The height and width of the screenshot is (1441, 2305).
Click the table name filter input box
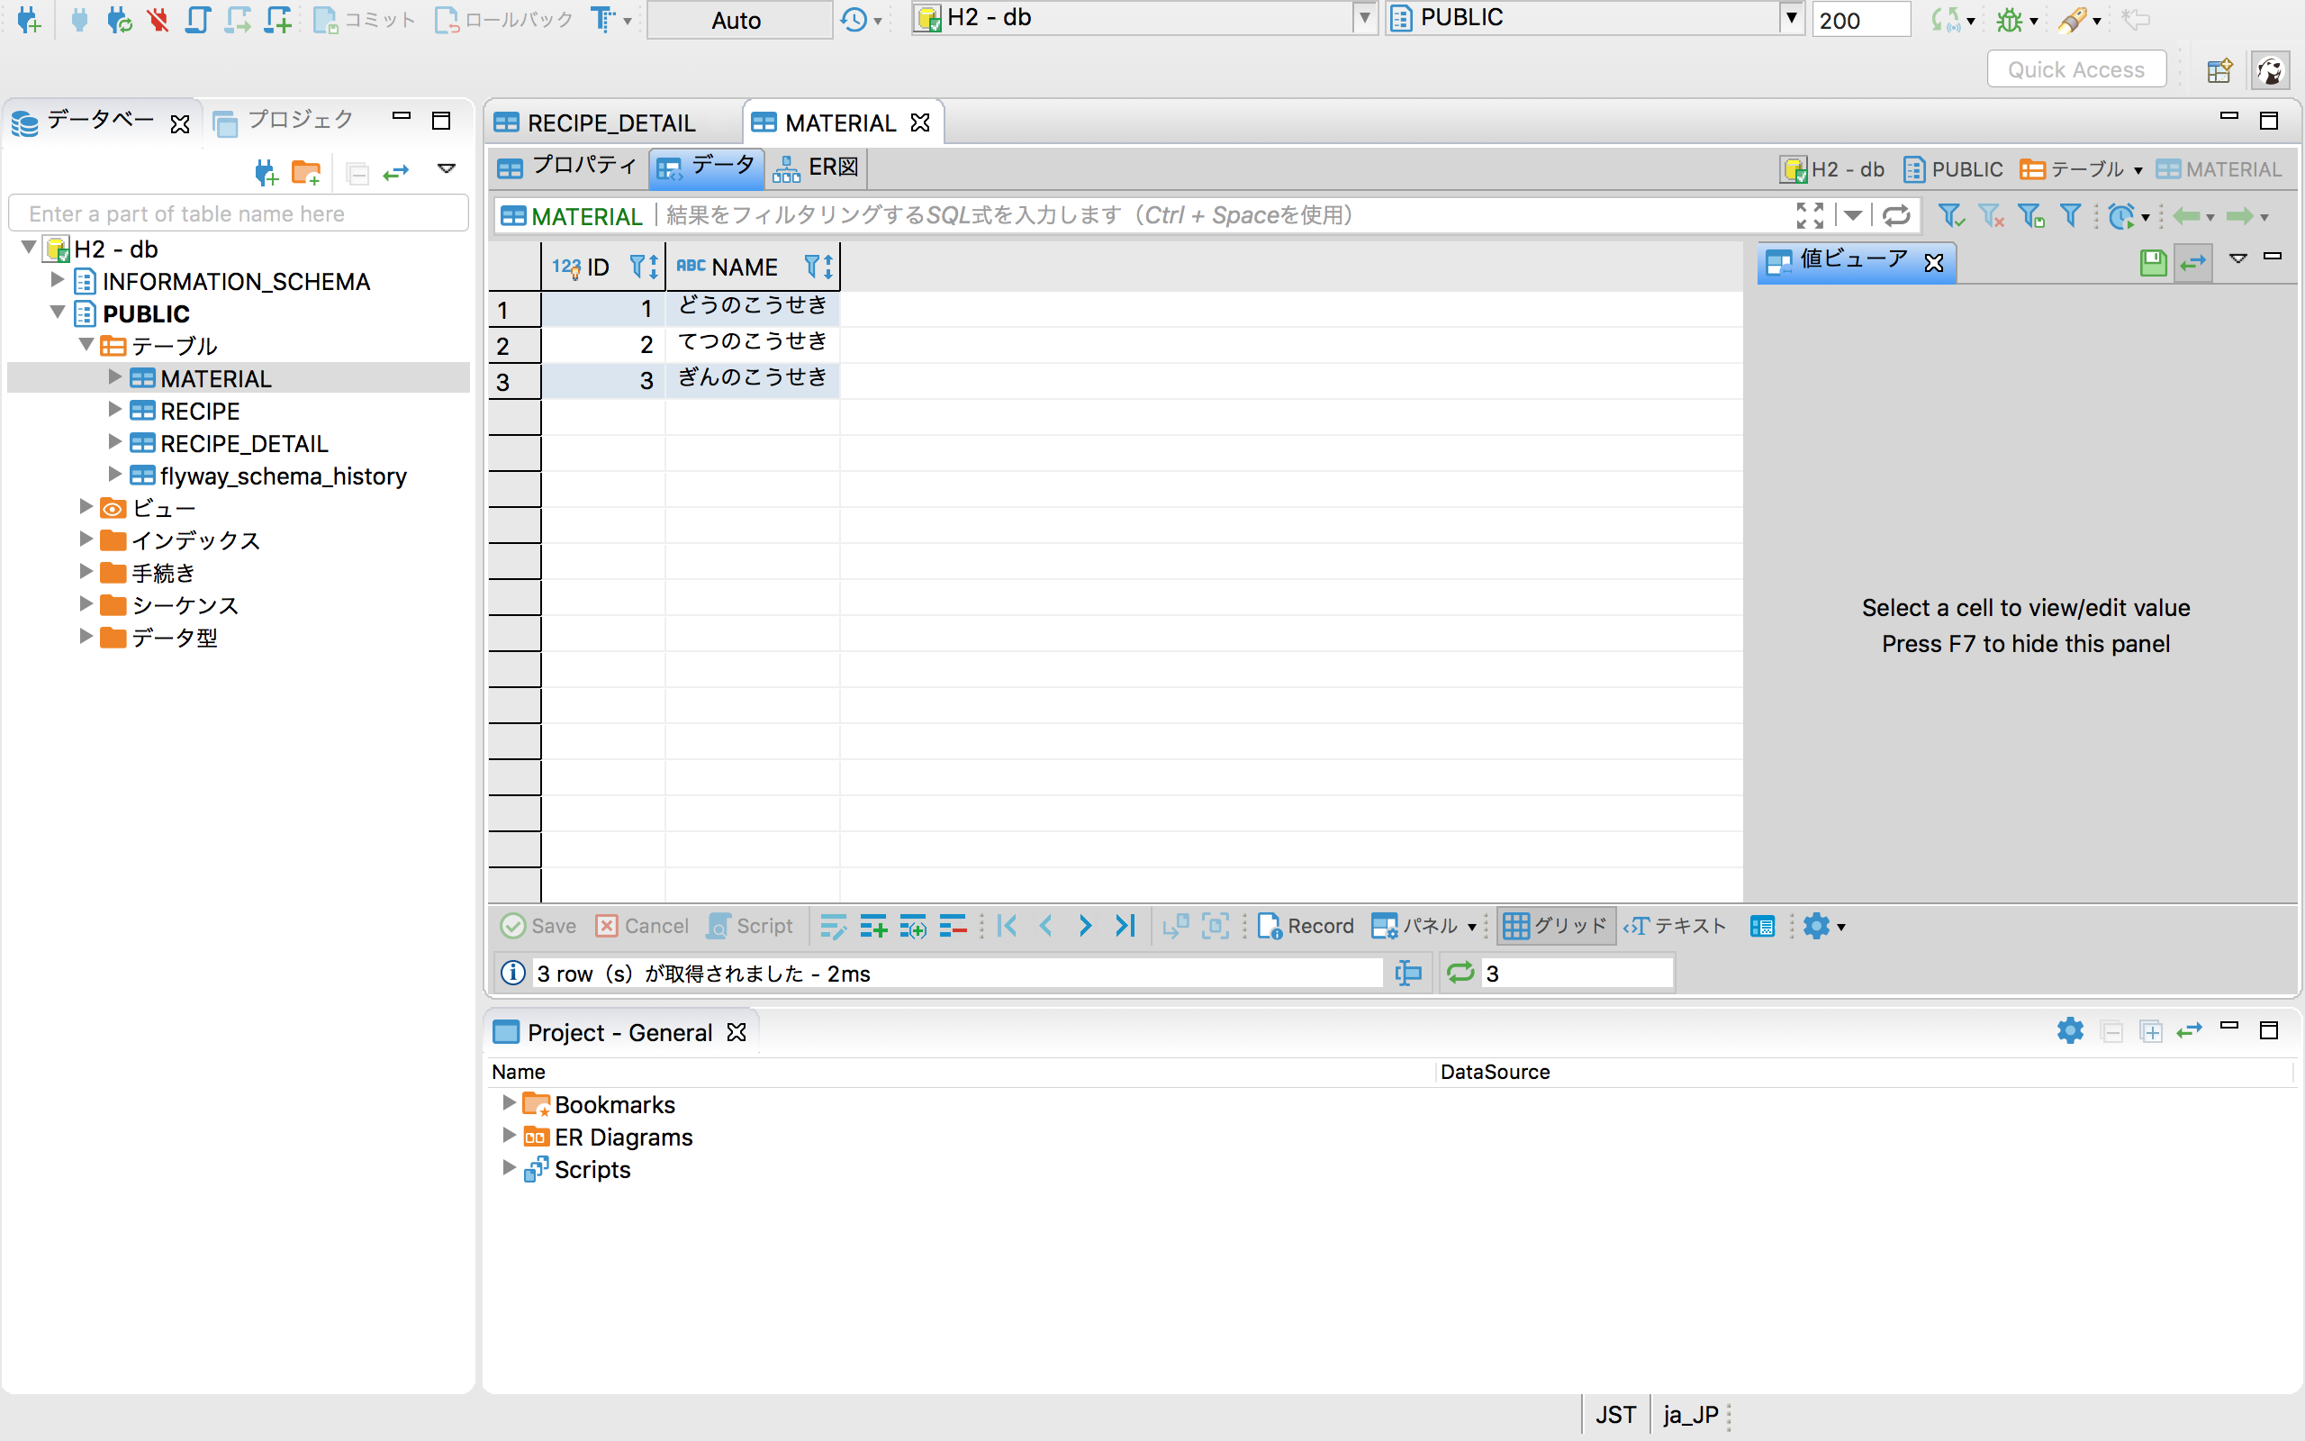click(x=238, y=213)
